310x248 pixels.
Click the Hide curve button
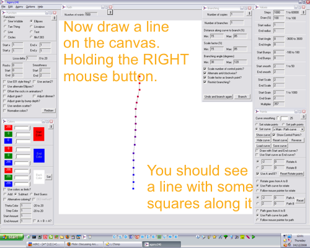[263, 140]
